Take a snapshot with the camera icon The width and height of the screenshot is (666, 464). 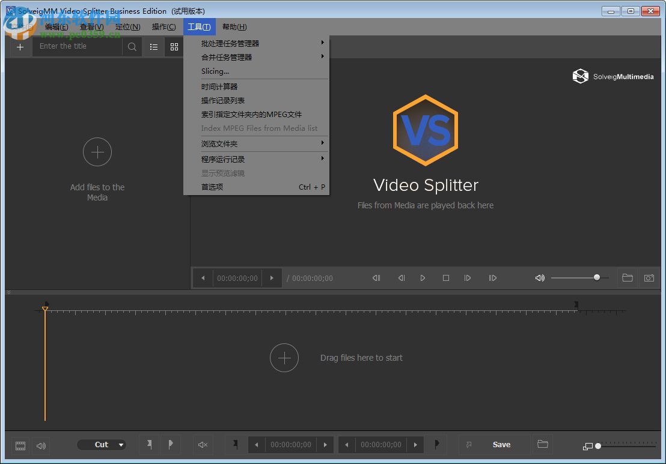[649, 278]
